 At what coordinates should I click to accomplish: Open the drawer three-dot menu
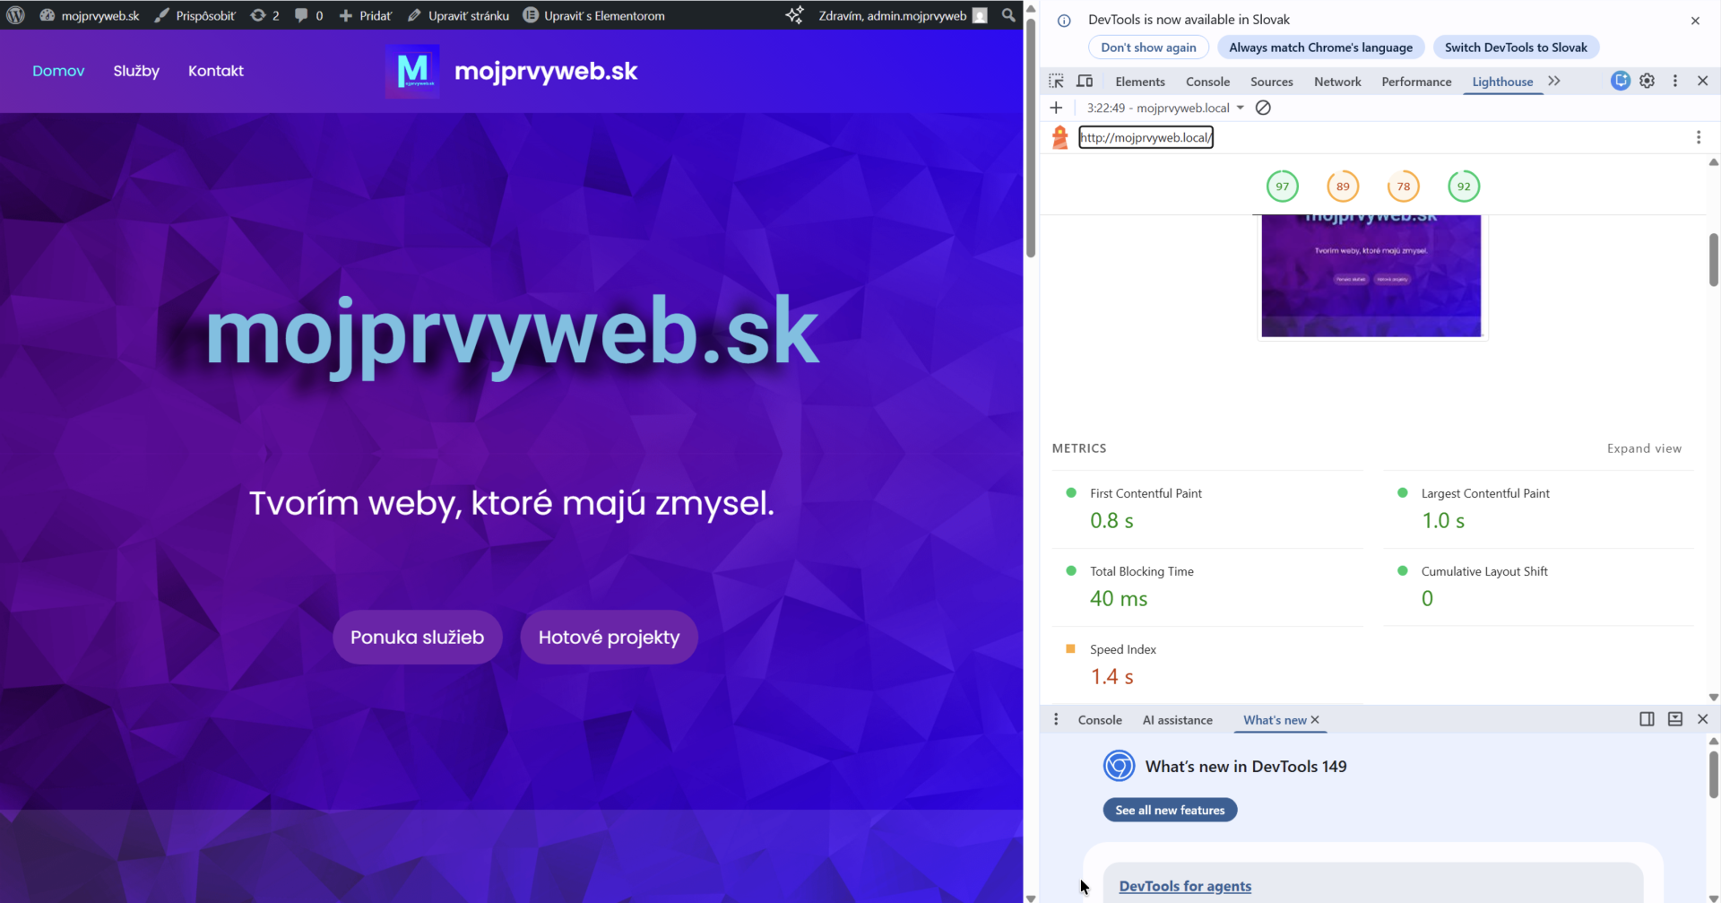(1056, 719)
